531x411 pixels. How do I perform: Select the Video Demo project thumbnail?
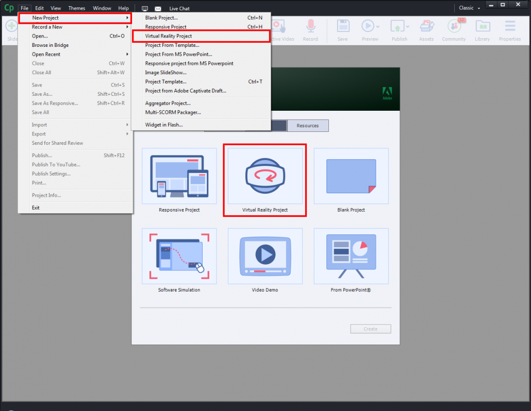264,256
